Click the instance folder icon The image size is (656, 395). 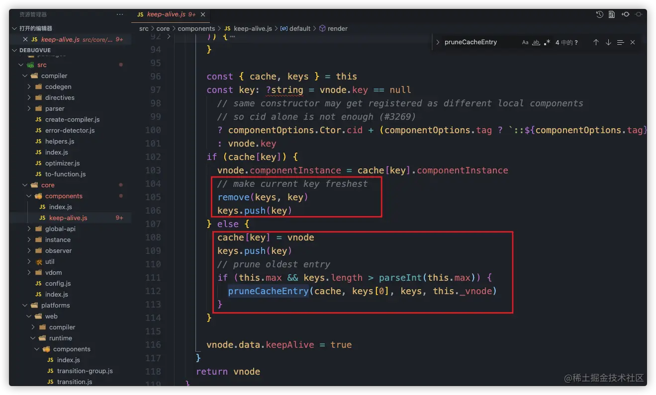(x=38, y=240)
